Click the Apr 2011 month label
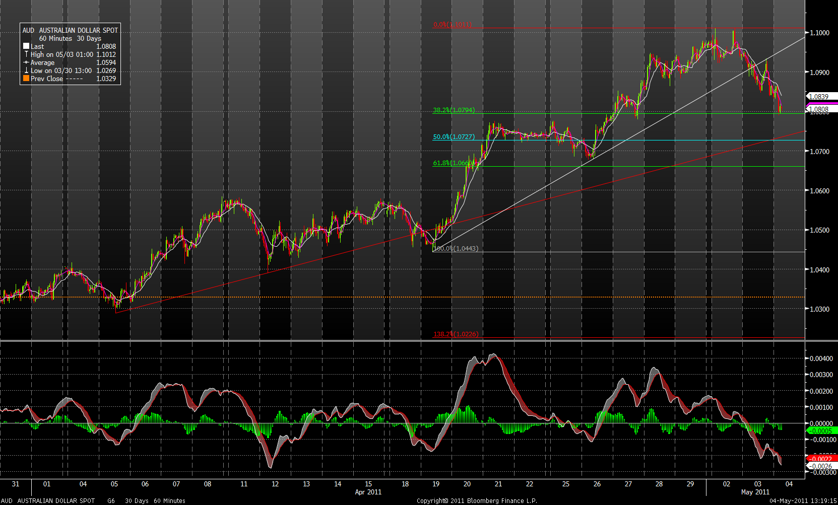Screen dimensions: 838x505 (x=368, y=492)
